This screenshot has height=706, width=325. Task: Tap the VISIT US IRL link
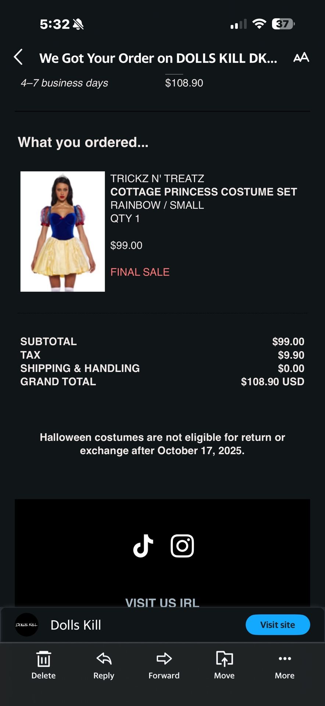(162, 602)
